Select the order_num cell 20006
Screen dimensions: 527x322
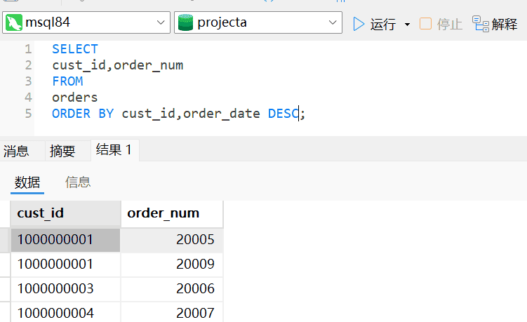point(172,289)
